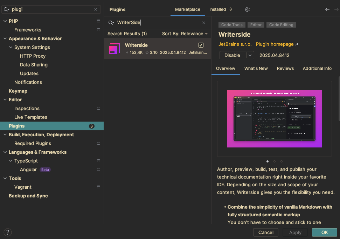340x239 pixels.
Task: Clear the settings search field text
Action: point(96,9)
